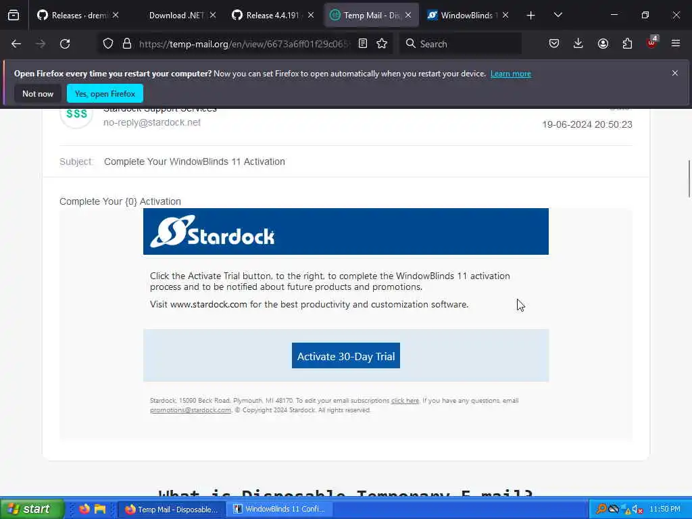Click the muted volume tray icon
Viewport: 692px width, 519px height.
pyautogui.click(x=637, y=510)
